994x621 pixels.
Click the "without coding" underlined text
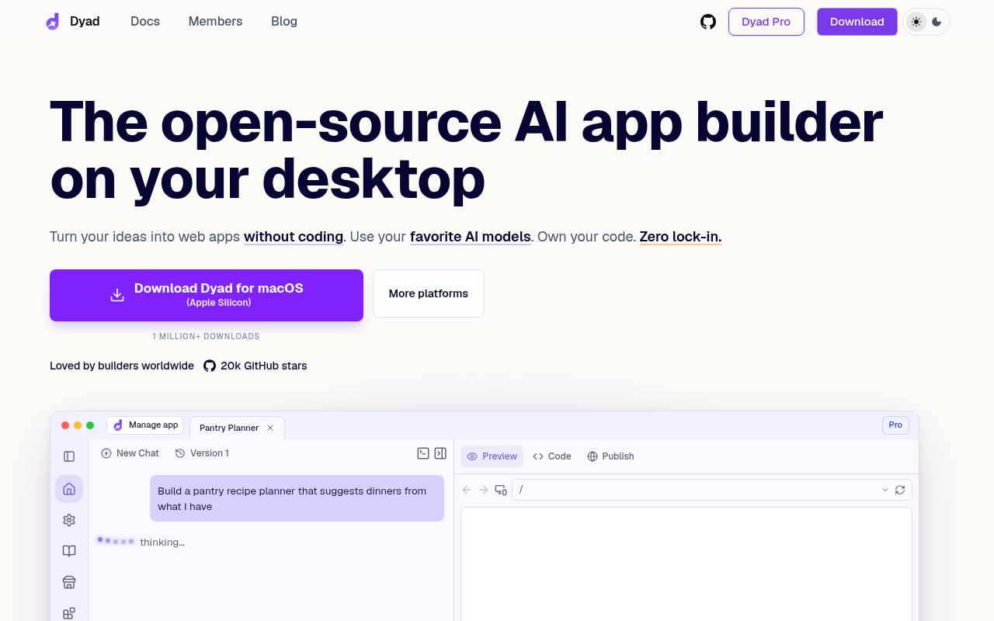294,237
